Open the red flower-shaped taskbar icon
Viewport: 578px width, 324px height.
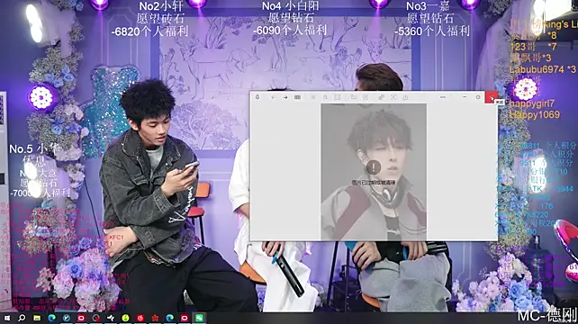pyautogui.click(x=155, y=318)
